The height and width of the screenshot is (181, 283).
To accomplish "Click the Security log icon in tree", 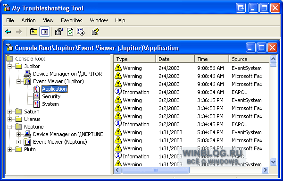I will [x=36, y=96].
